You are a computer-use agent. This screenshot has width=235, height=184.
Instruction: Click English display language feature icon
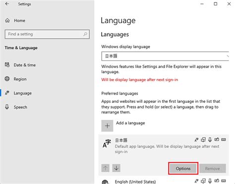coord(196,181)
